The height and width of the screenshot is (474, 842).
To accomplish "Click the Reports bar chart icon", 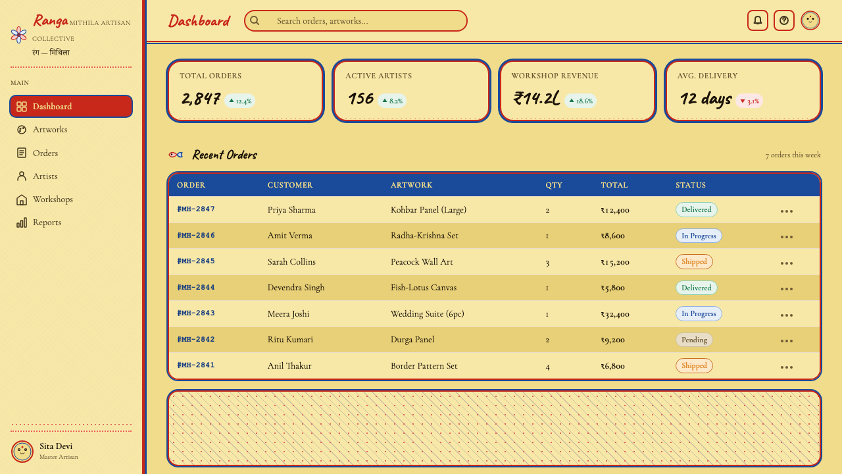I will click(x=22, y=223).
